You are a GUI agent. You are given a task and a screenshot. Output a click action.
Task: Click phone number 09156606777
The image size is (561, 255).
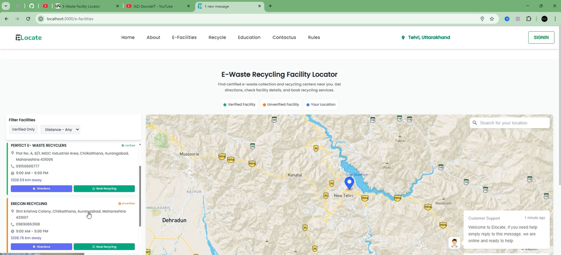pos(27,166)
